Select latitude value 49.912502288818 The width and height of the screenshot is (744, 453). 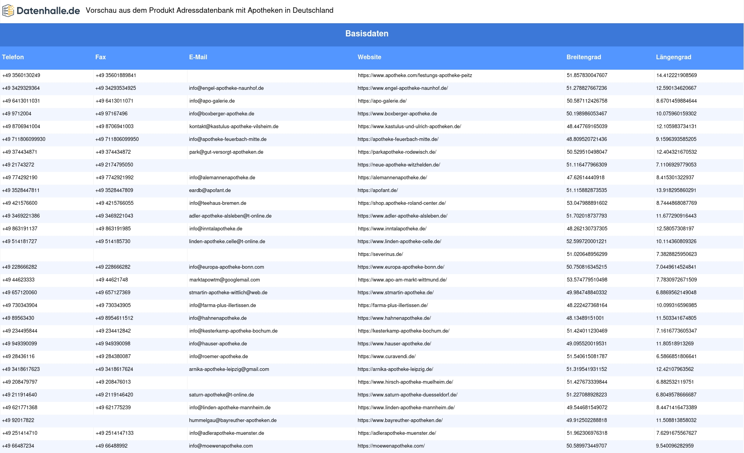(587, 420)
